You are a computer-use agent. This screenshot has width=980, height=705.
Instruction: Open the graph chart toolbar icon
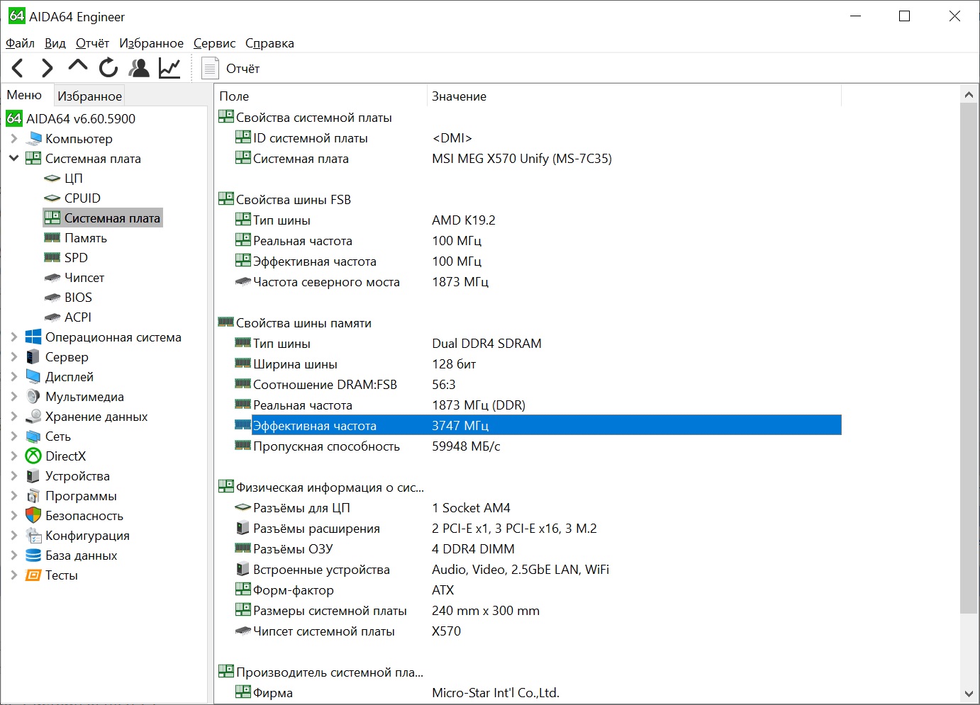click(170, 68)
